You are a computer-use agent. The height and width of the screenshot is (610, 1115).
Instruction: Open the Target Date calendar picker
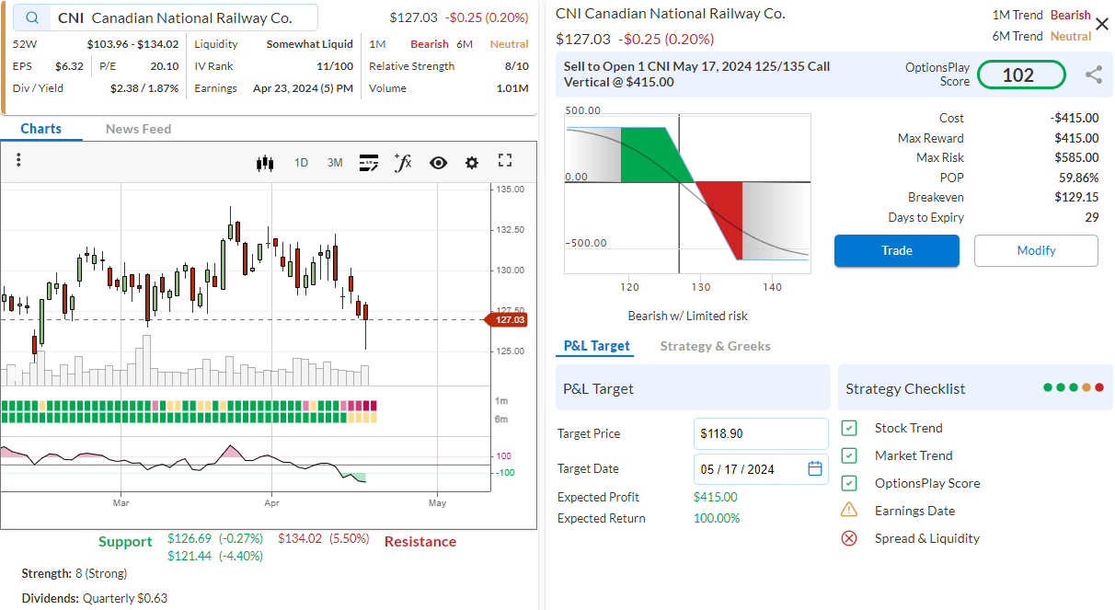(x=815, y=468)
